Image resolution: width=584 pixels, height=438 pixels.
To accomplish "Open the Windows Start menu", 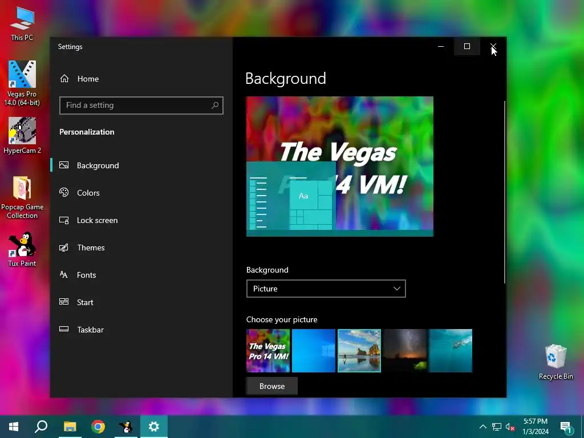I will point(14,427).
